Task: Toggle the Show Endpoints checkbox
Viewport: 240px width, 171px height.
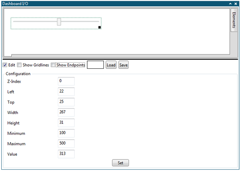Action: [53, 65]
